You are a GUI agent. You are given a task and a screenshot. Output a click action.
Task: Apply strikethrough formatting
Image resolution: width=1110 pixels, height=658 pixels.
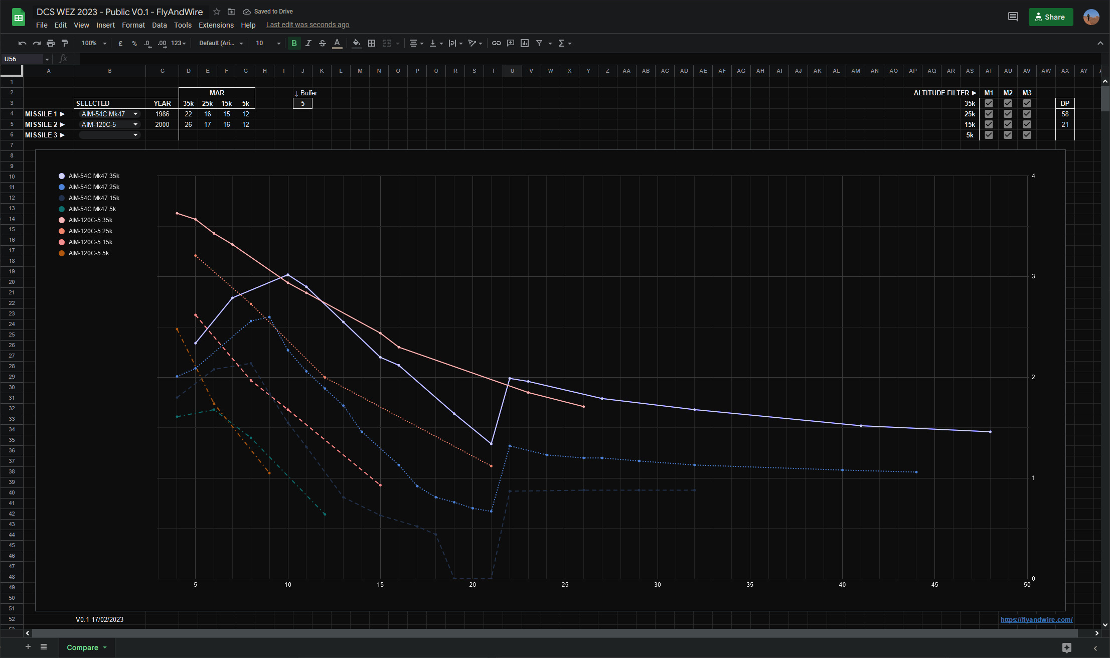click(x=323, y=43)
